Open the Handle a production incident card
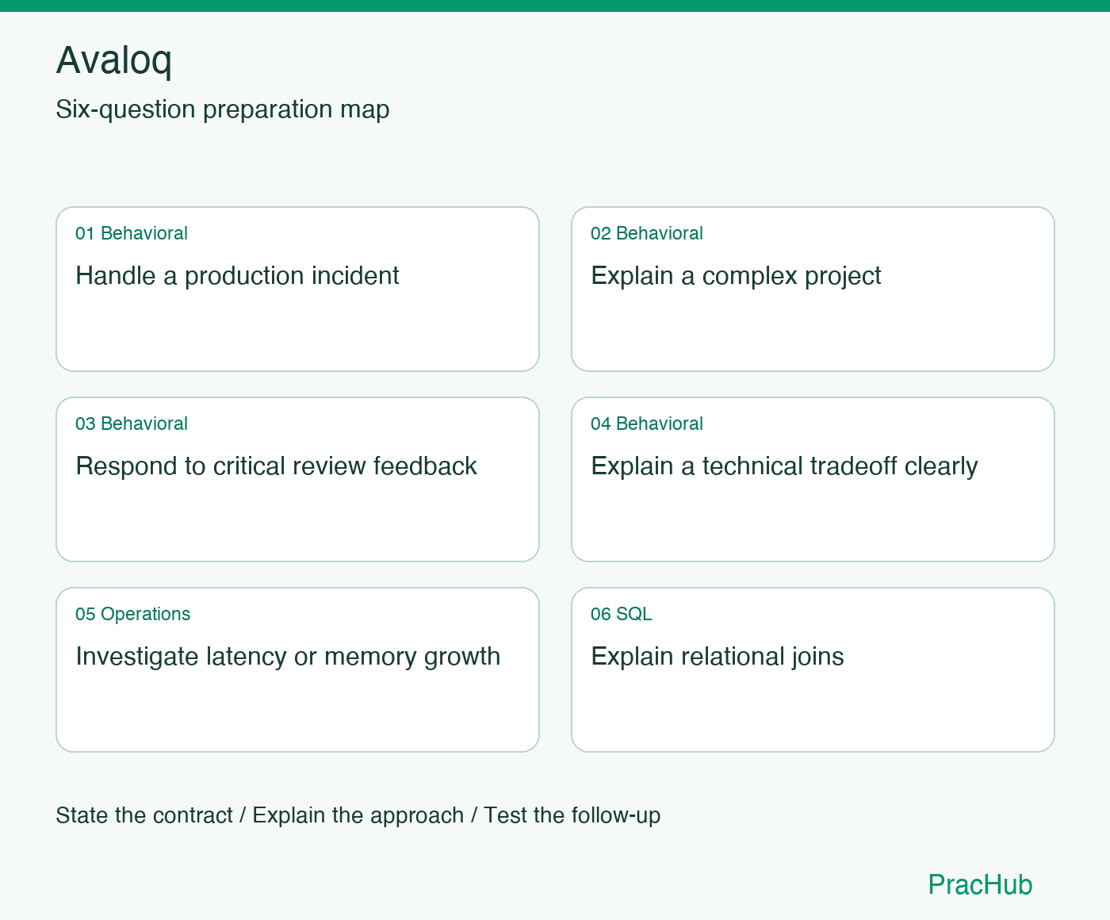This screenshot has height=920, width=1110. tap(297, 289)
